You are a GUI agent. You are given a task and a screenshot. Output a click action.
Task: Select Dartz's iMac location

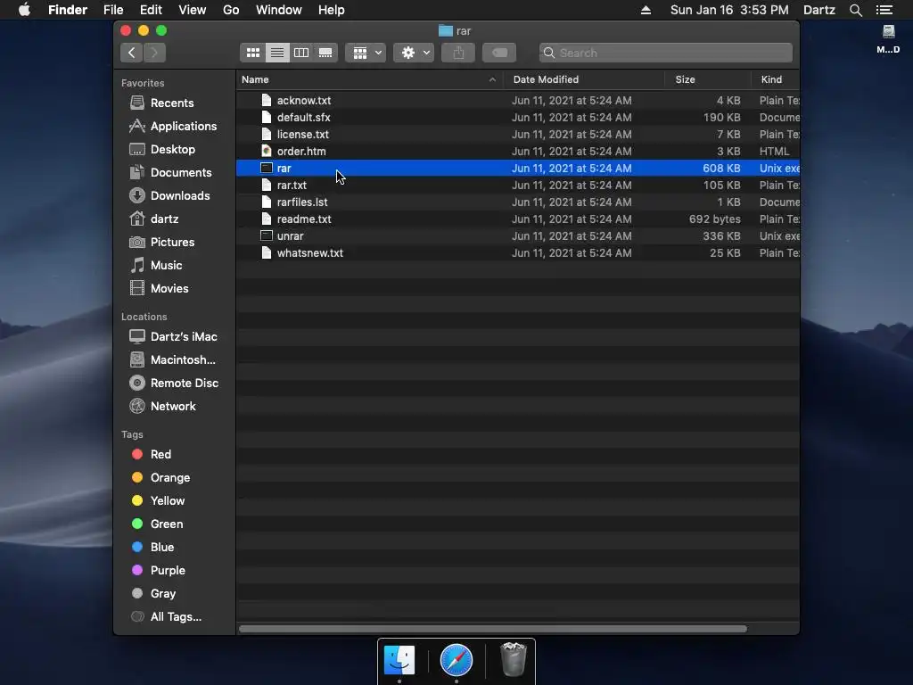(184, 337)
